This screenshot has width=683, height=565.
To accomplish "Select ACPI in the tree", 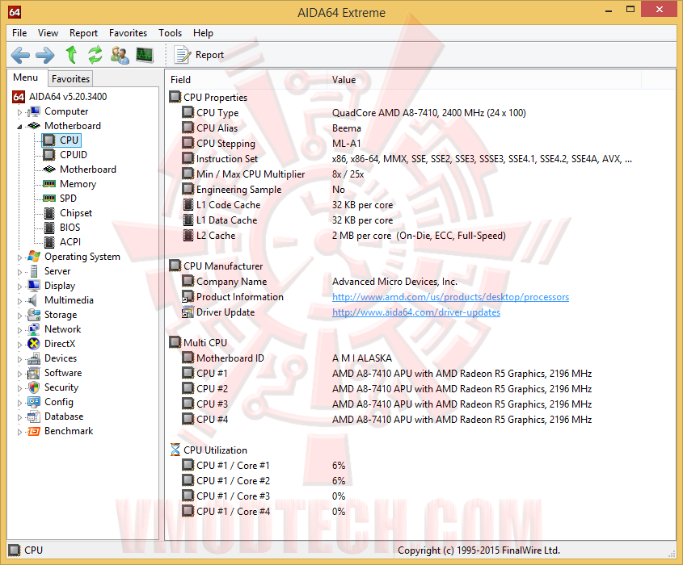I will point(70,242).
